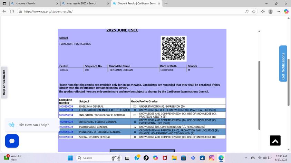Click the page scrollbar down arrow
Screen dimensions: 291x163
288,150
